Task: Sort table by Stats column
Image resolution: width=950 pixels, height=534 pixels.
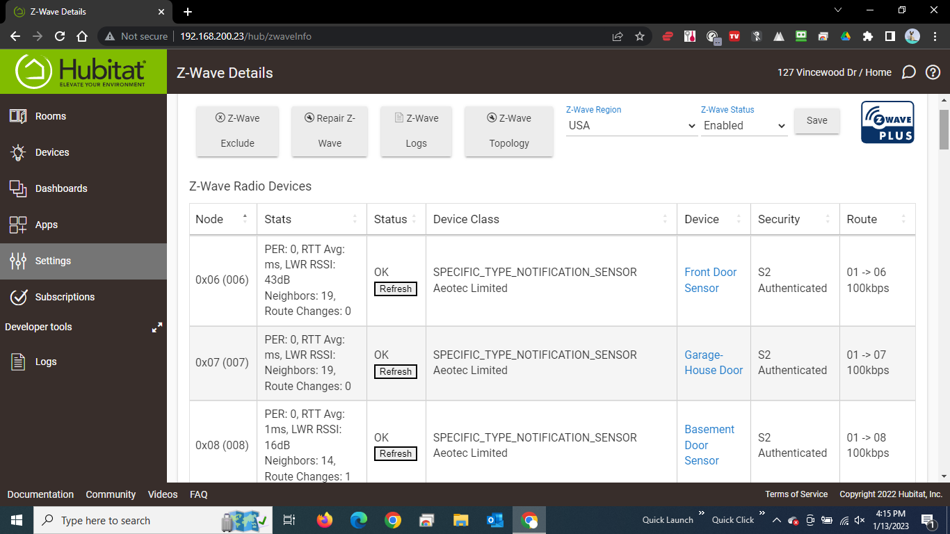Action: (x=312, y=219)
